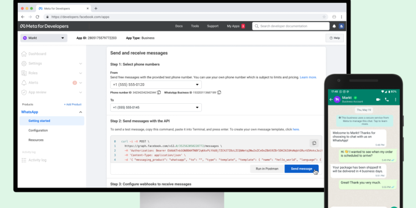This screenshot has width=416, height=208.
Task: Tap the secure service notice in the chat
Action: point(365,121)
